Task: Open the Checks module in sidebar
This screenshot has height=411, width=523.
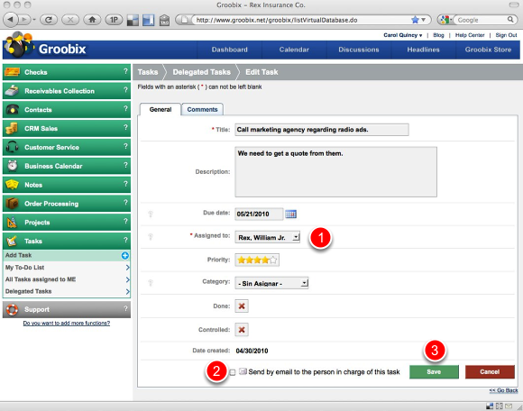Action: tap(67, 72)
